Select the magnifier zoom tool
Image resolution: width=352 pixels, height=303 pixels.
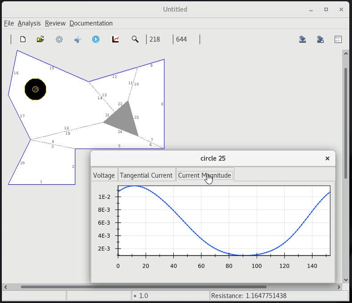tap(135, 39)
